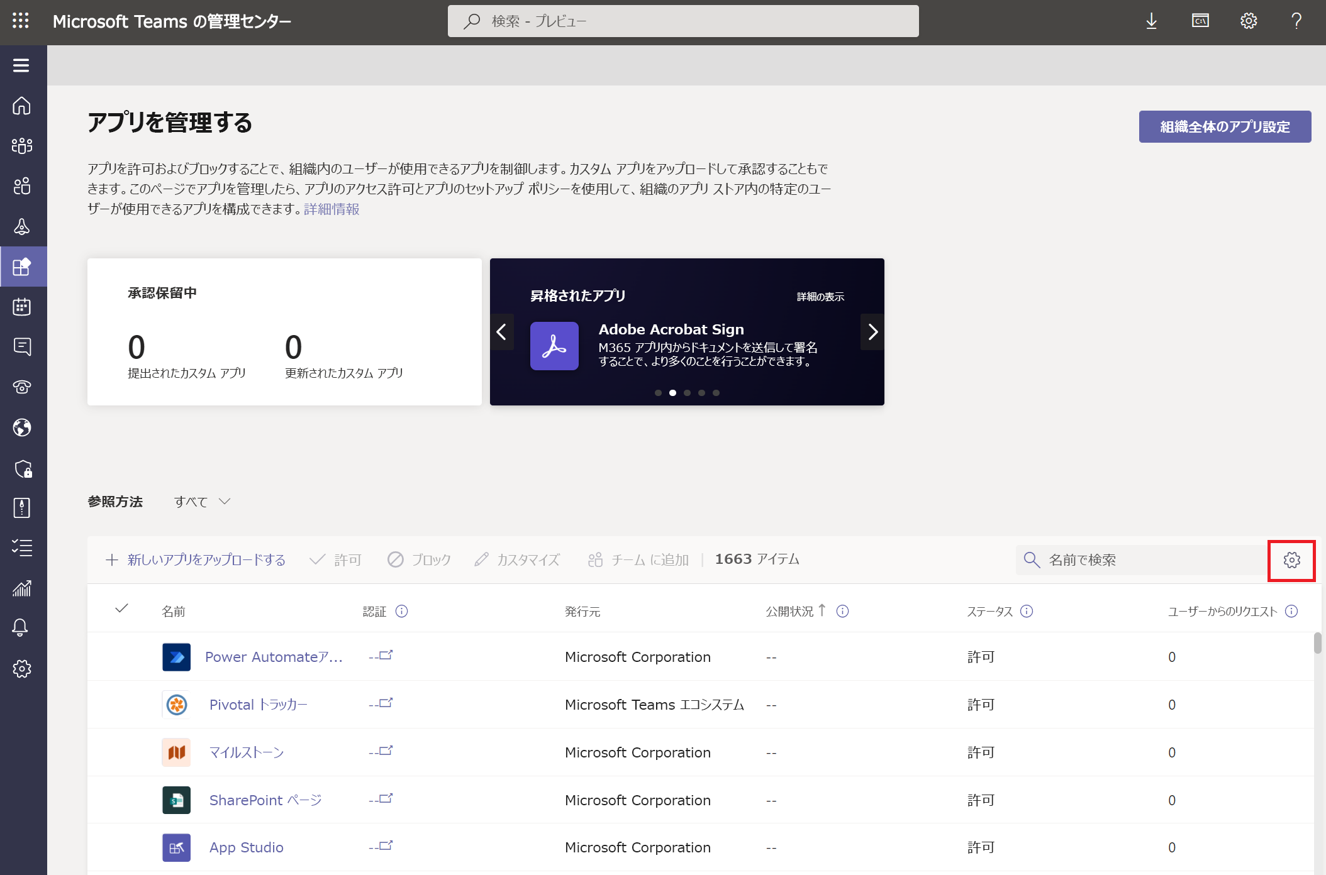Open the top bar settings gear
The width and height of the screenshot is (1326, 875).
1249,21
